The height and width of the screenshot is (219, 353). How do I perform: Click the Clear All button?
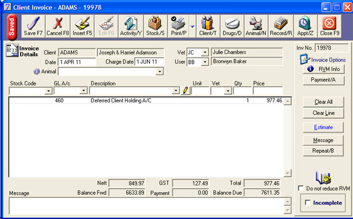tap(323, 102)
